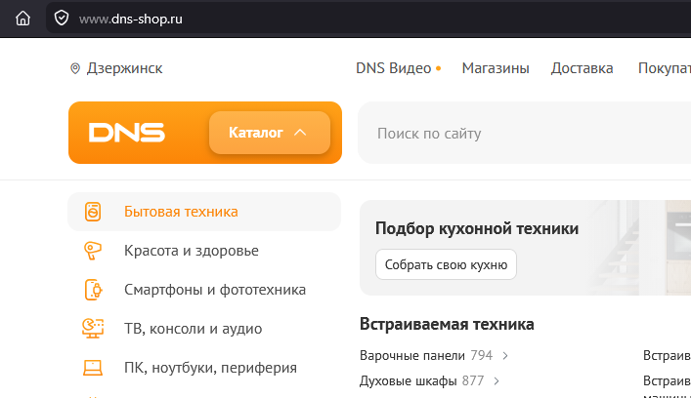Open Варочные панели 794 link
Screen dimensions: 691x398
tap(426, 355)
